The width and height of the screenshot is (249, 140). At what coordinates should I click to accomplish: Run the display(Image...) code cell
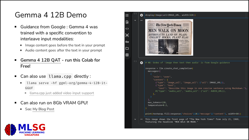point(141,15)
